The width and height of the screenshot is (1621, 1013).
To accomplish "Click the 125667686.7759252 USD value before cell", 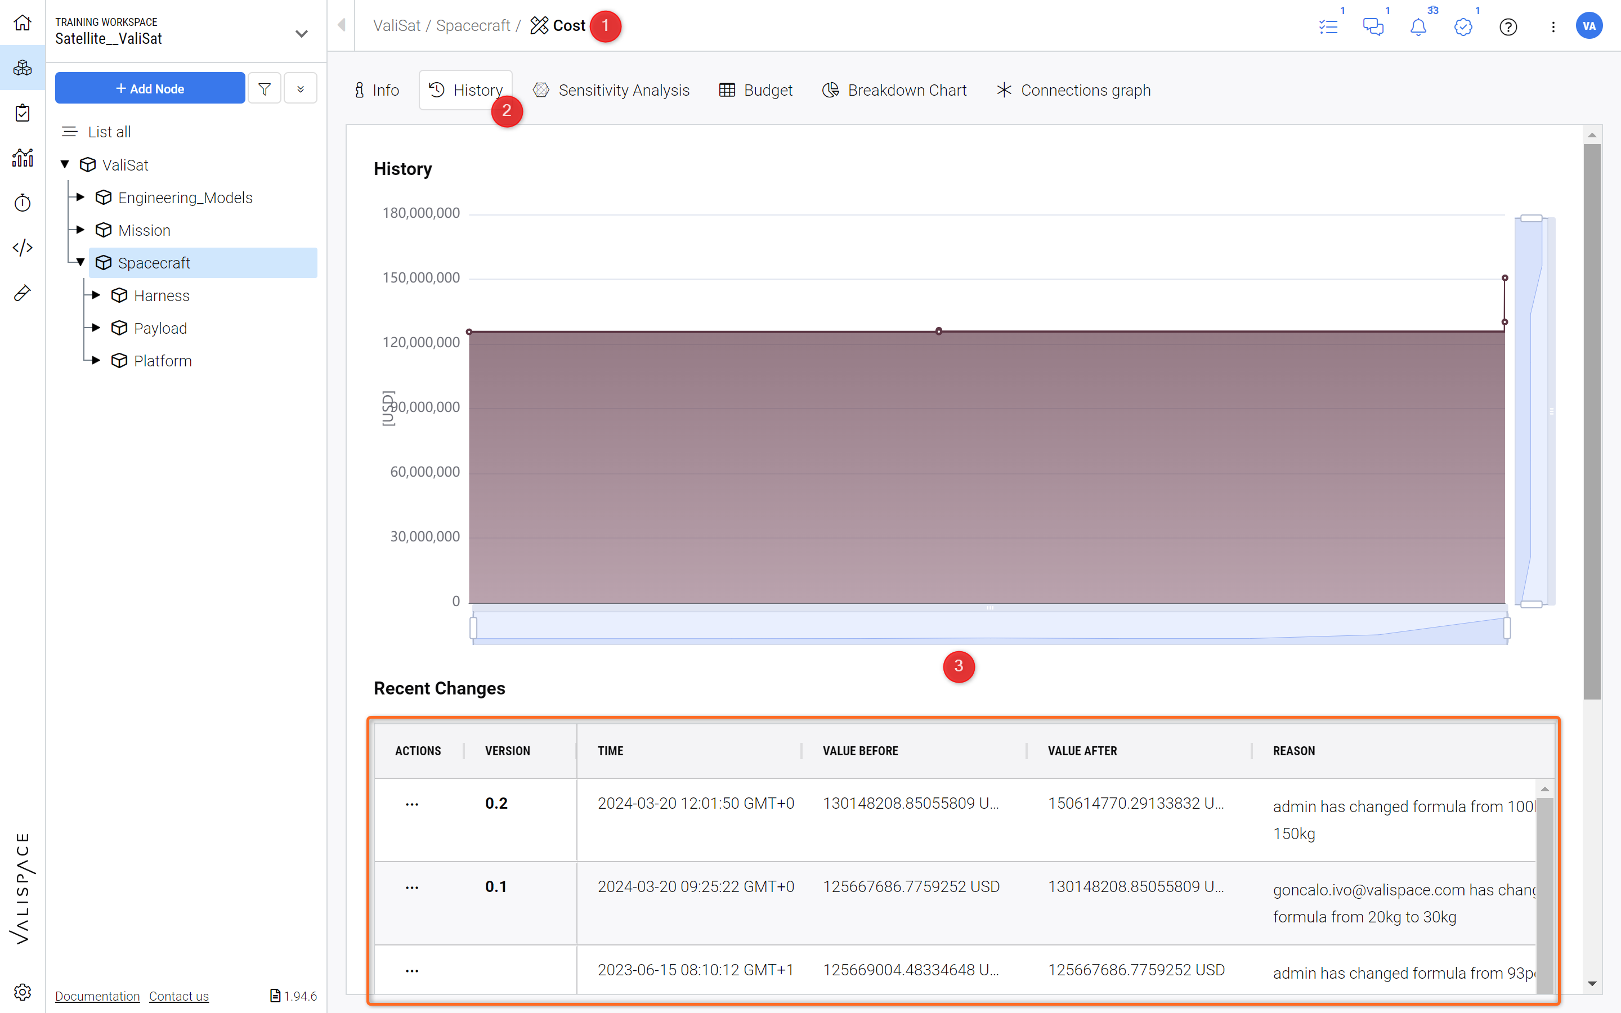I will 911,886.
